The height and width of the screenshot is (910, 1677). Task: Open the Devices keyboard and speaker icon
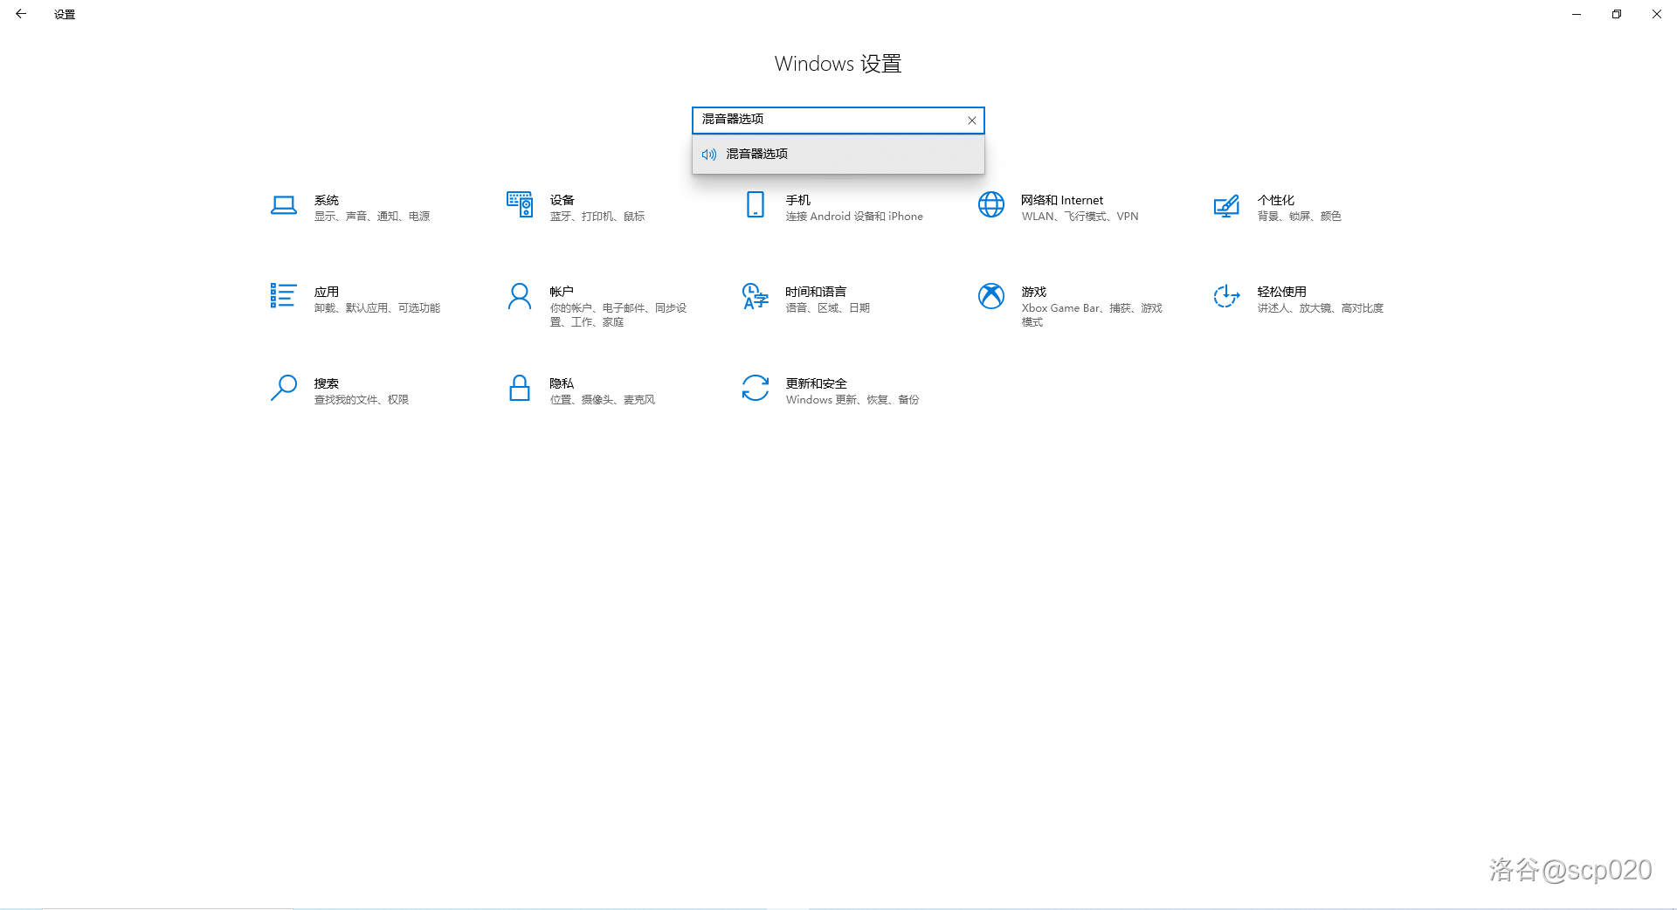(x=520, y=204)
